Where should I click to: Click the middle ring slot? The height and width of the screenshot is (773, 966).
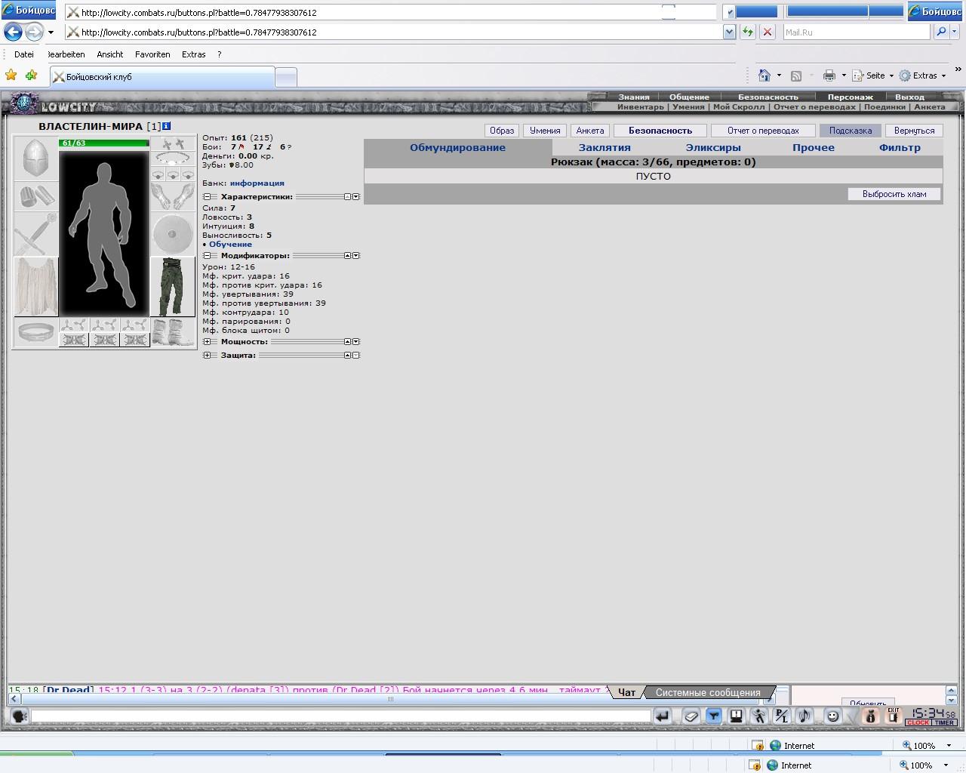click(x=173, y=174)
